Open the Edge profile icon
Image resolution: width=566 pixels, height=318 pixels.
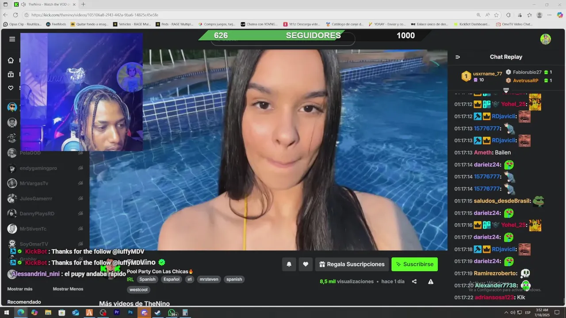(539, 15)
